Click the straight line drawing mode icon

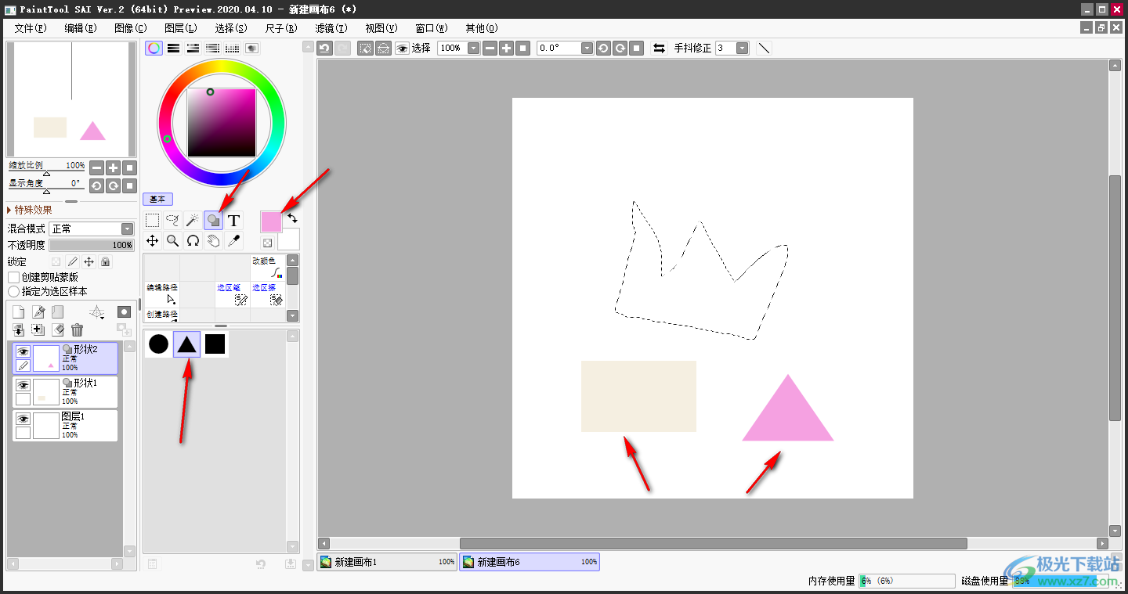(764, 48)
